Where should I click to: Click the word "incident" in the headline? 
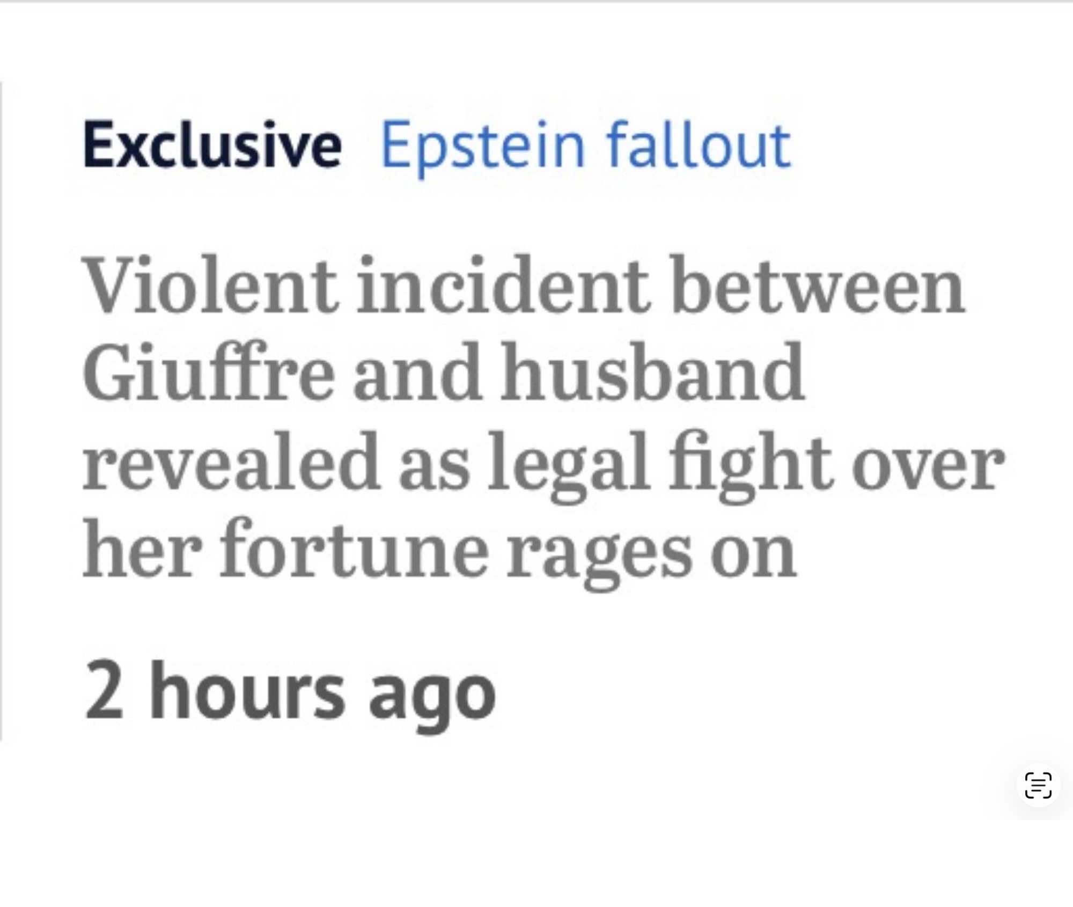[x=503, y=286]
